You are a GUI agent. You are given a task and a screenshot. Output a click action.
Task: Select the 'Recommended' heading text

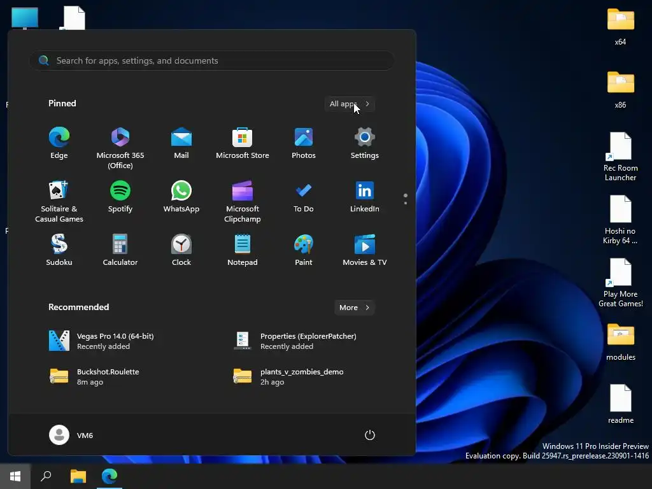pyautogui.click(x=78, y=308)
